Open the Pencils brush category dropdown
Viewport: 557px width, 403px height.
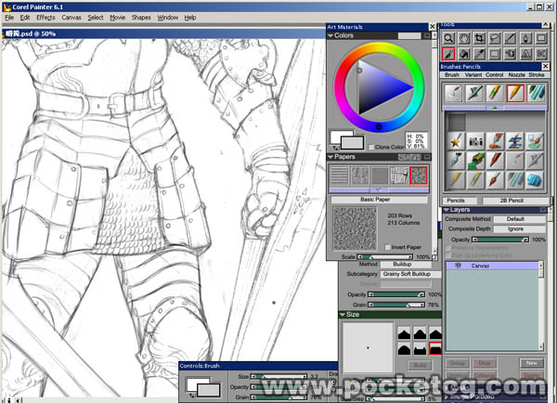pos(460,201)
